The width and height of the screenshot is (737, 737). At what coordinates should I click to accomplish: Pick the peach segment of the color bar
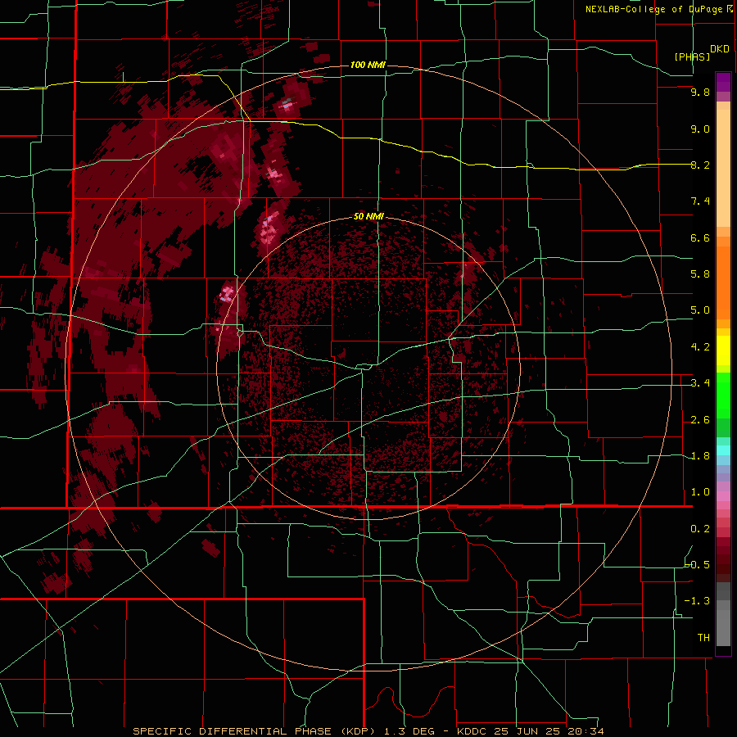[x=723, y=168]
